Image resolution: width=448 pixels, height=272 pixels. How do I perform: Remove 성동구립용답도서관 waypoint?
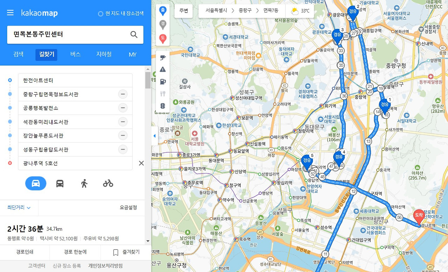[122, 149]
